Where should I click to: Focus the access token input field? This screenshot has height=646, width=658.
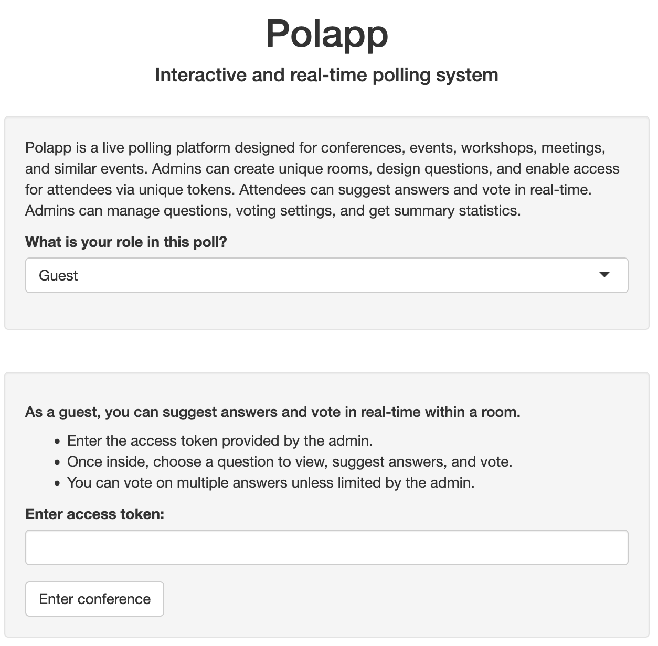coord(326,547)
